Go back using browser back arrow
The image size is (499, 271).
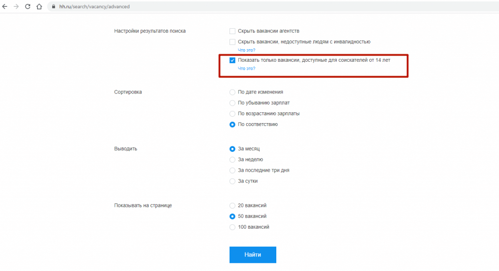click(5, 6)
